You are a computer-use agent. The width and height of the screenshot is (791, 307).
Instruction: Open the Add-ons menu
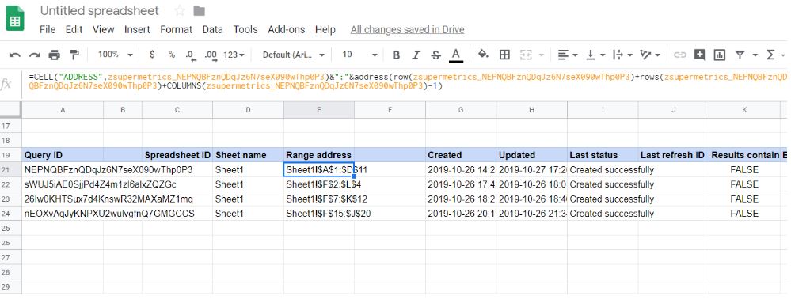(x=286, y=30)
